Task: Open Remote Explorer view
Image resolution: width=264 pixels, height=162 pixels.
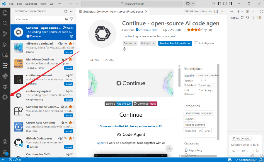Action: tap(5, 55)
